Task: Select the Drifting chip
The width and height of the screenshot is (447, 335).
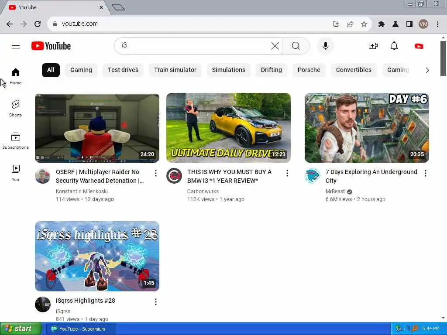Action: coord(271,70)
